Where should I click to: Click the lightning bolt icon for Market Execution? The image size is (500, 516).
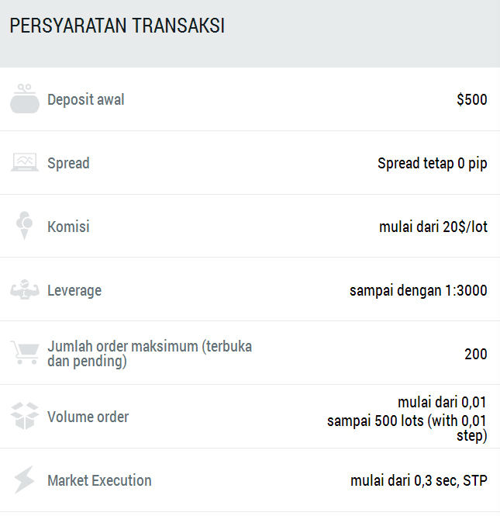(25, 480)
